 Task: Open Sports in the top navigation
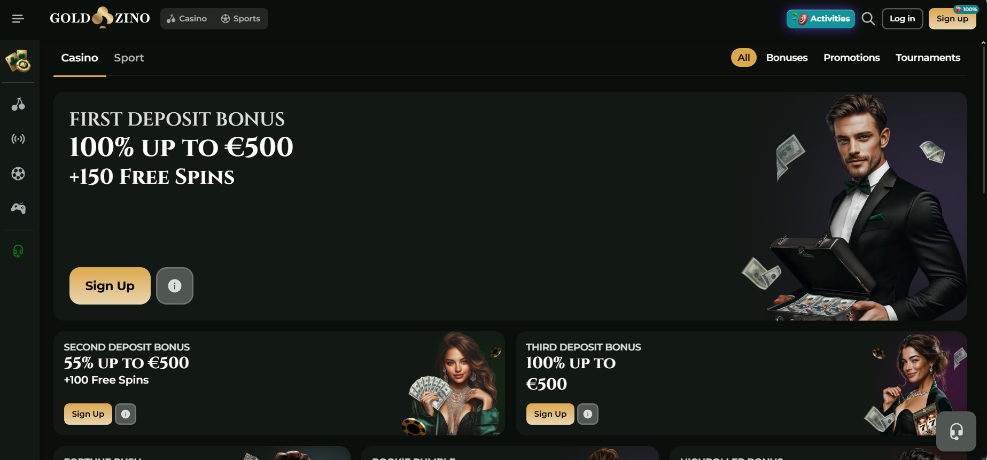(240, 19)
